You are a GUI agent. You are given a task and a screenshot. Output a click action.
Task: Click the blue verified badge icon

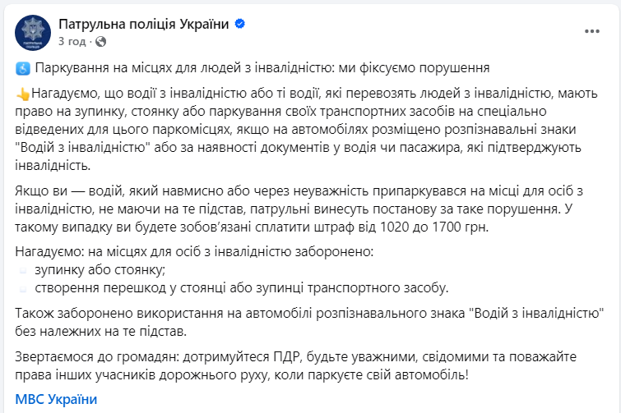[239, 25]
